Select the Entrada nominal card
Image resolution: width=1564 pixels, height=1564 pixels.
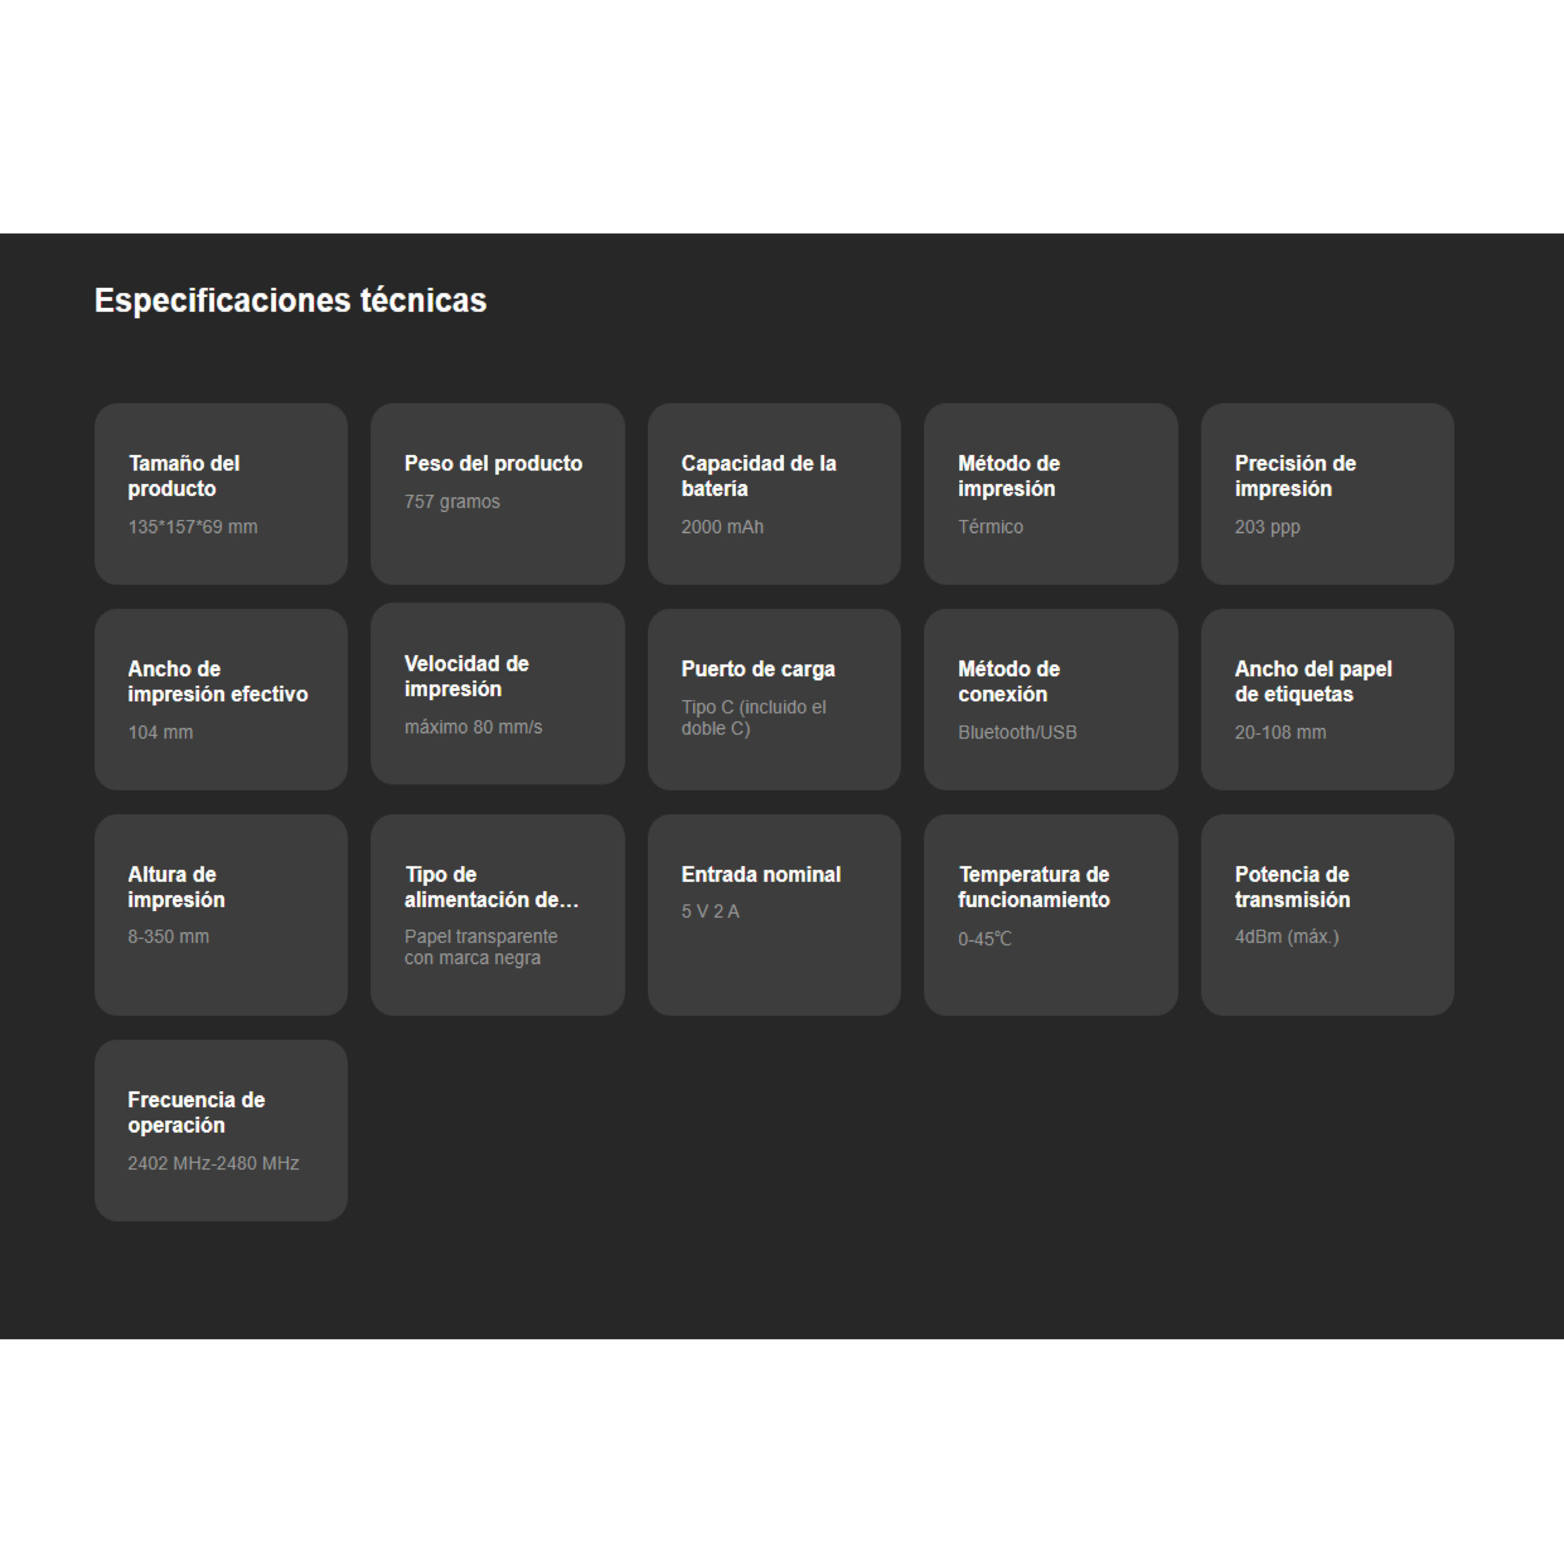(774, 915)
